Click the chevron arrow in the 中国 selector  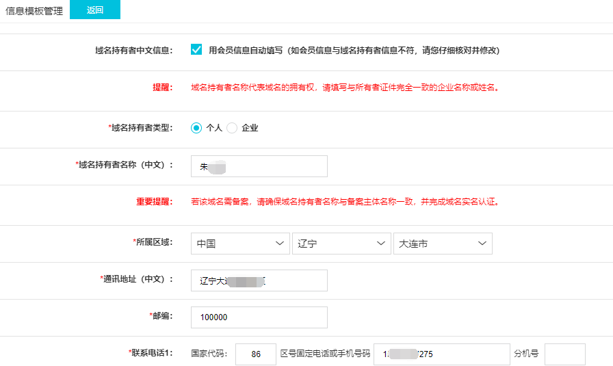click(279, 244)
